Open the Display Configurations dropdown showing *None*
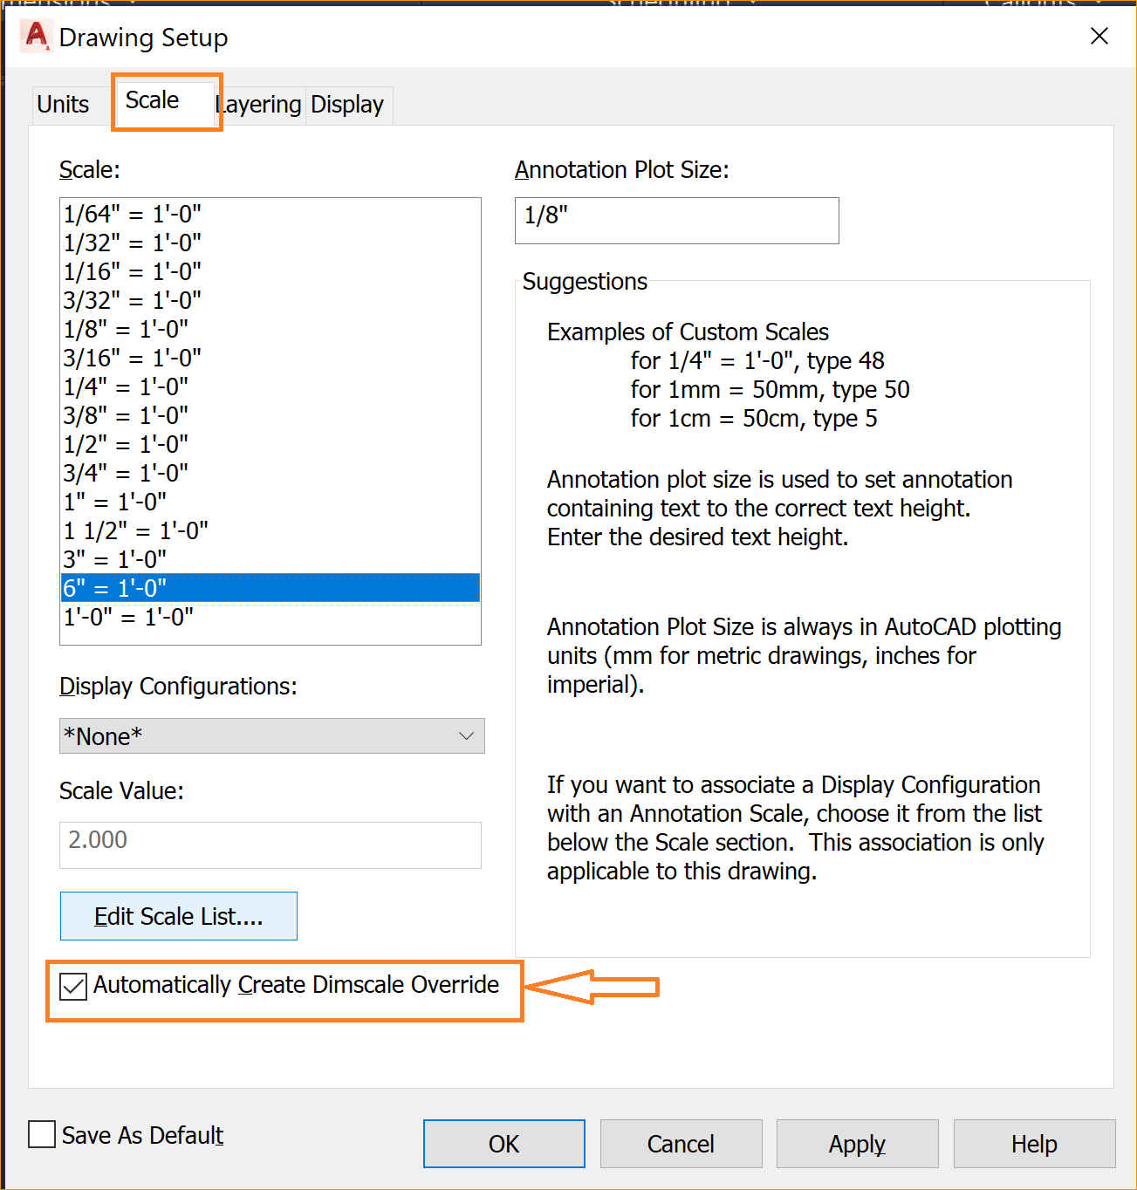 271,735
